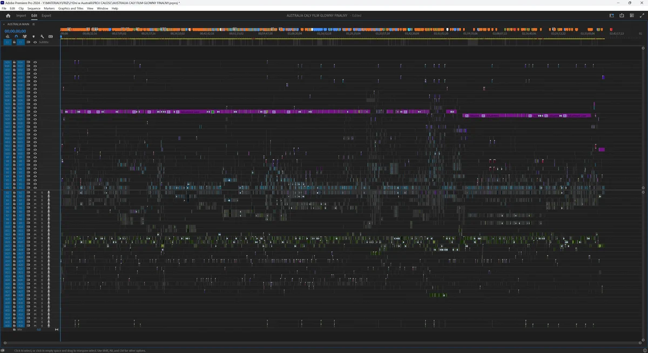Start voice-over record on track A5

pyautogui.click(x=49, y=208)
